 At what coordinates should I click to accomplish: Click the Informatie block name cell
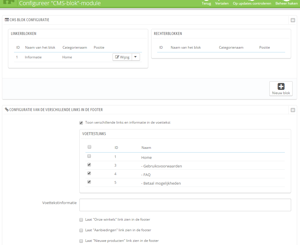tap(33, 57)
